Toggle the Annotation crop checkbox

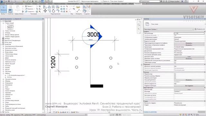(x=175, y=78)
